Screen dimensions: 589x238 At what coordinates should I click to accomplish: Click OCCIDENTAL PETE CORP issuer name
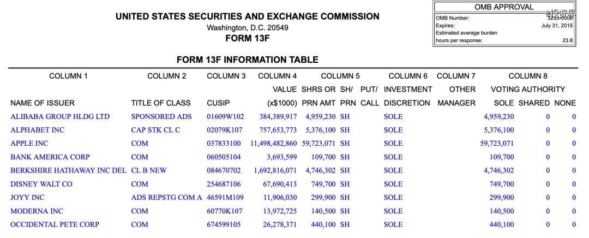pyautogui.click(x=55, y=225)
